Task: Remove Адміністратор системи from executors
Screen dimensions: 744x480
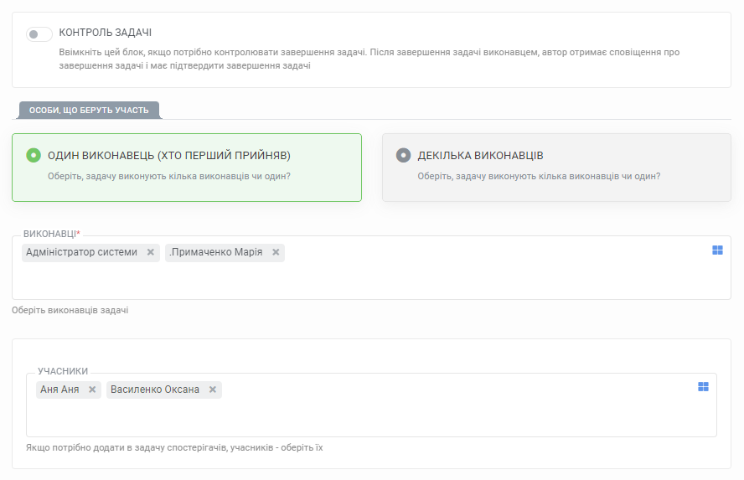Action: pos(151,252)
